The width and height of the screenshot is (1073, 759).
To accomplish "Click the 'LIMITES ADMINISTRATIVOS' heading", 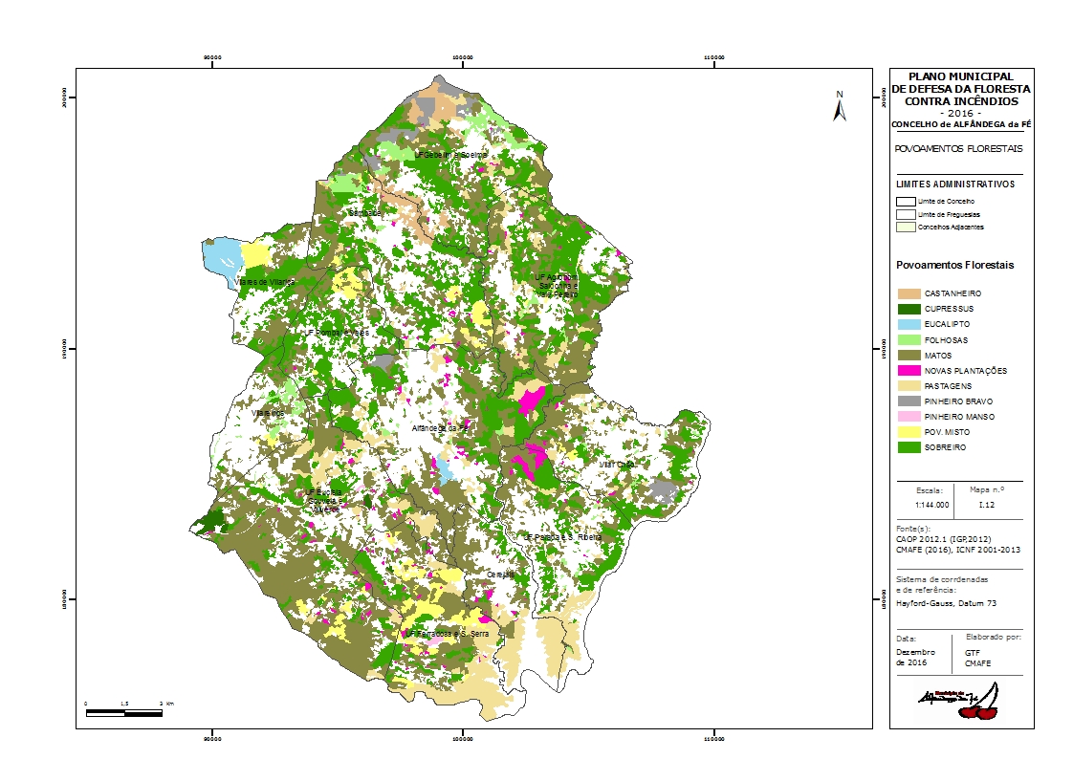I will pos(955,184).
